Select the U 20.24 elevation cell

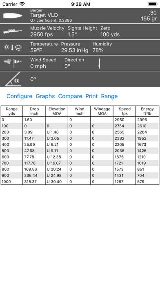point(57,169)
